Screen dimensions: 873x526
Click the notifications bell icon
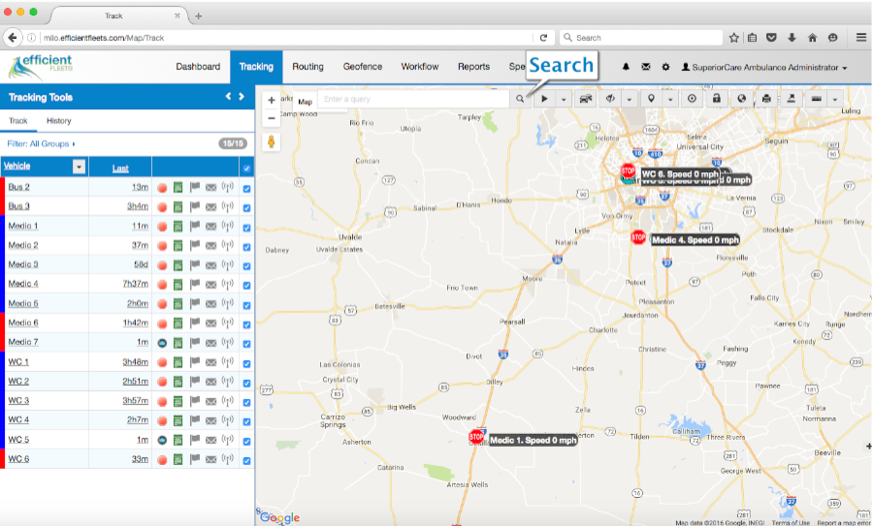click(626, 67)
